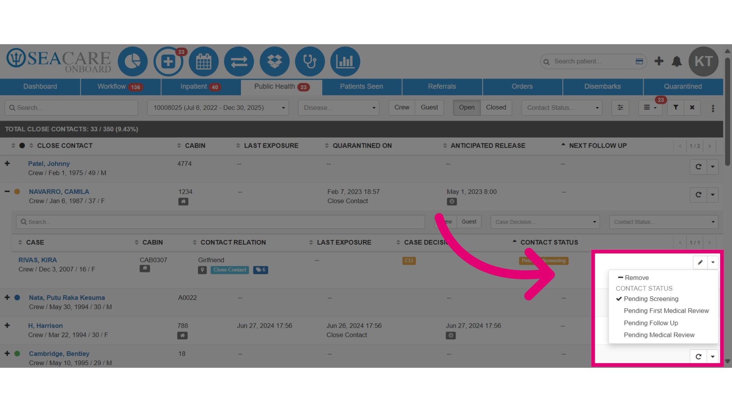Toggle the Open status filter

[467, 108]
